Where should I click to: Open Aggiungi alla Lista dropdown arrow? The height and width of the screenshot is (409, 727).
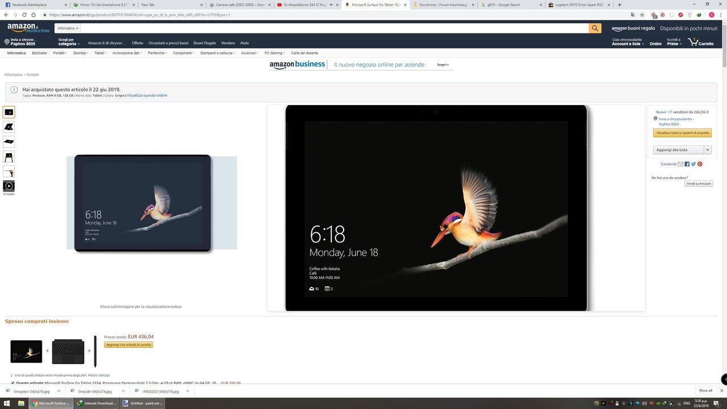(708, 150)
